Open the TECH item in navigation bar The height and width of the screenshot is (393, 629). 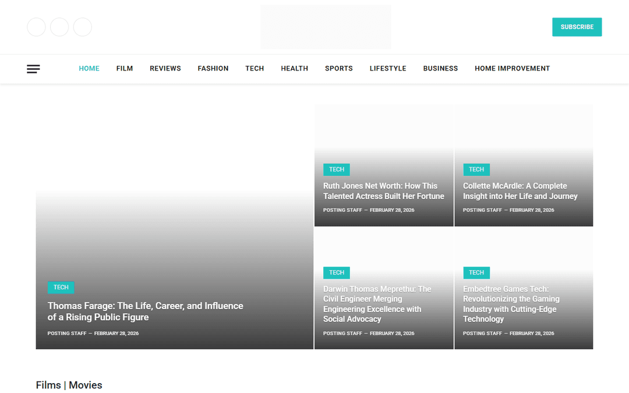point(255,69)
